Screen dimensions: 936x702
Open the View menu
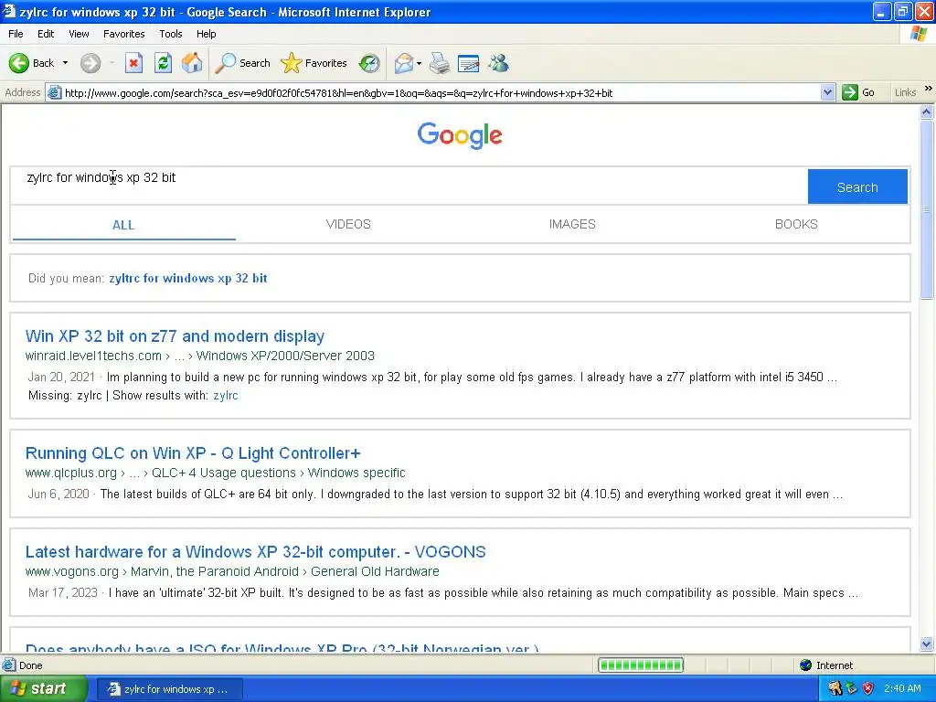tap(79, 34)
